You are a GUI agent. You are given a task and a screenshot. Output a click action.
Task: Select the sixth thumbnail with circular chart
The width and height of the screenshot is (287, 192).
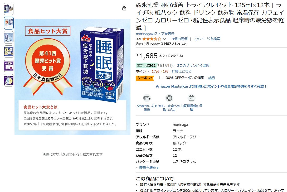[x=9, y=80]
